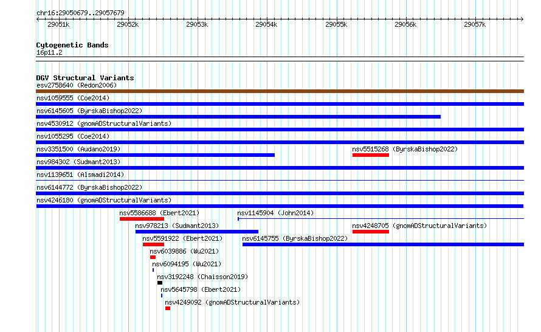This screenshot has width=541, height=332.
Task: Select the 16p11.2 band label
Action: pyautogui.click(x=49, y=52)
